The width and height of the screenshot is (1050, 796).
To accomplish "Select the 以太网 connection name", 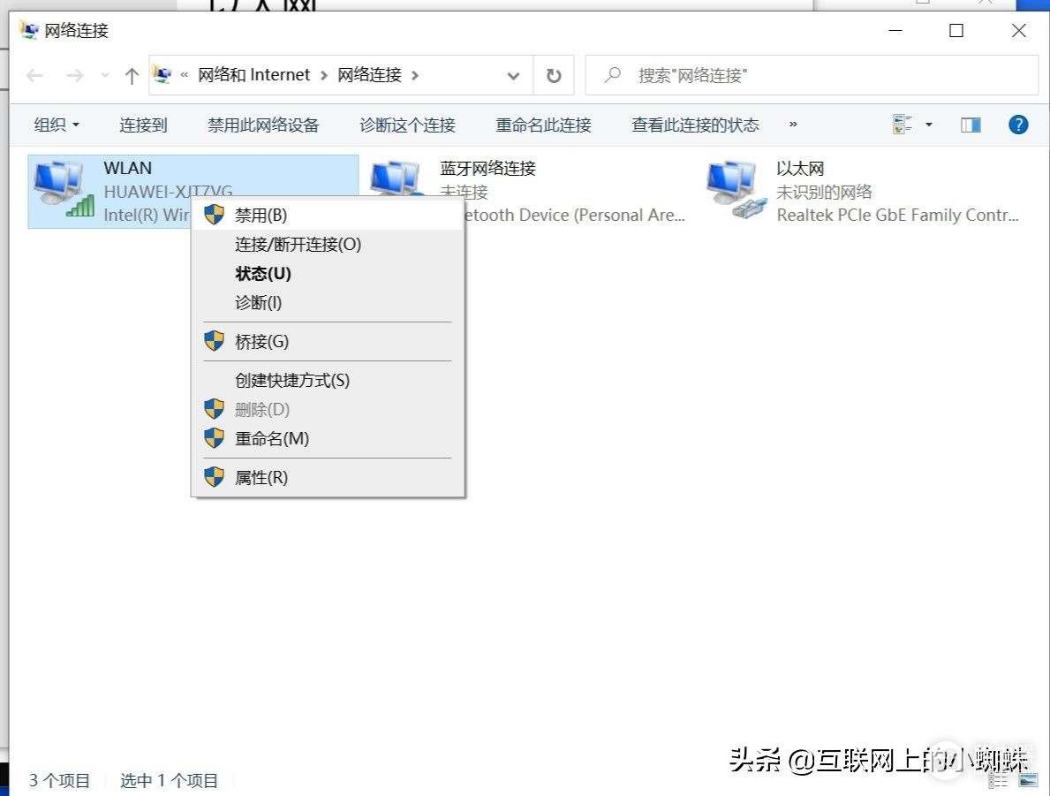I will 800,168.
